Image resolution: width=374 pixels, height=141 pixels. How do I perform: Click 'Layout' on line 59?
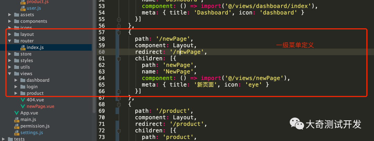coord(183,46)
